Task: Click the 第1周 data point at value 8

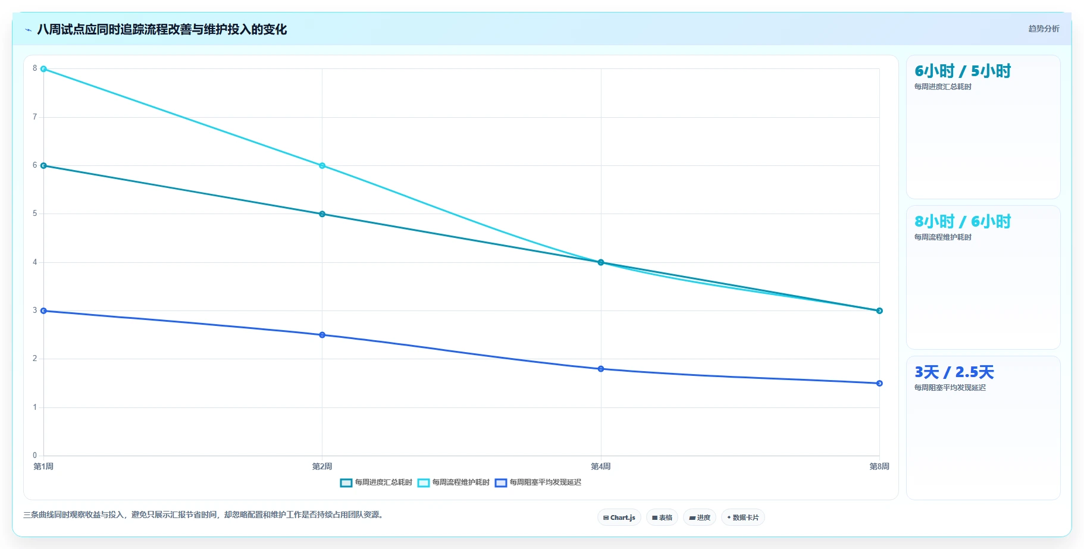Action: [43, 69]
